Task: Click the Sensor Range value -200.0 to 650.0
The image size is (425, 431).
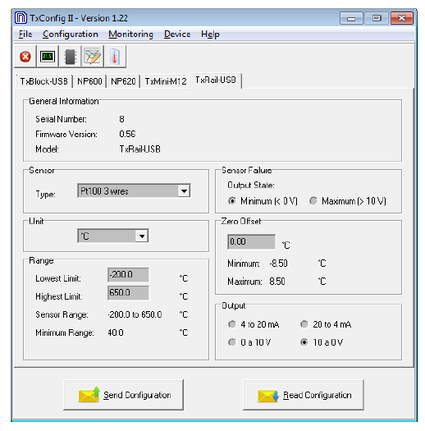Action: tap(135, 314)
